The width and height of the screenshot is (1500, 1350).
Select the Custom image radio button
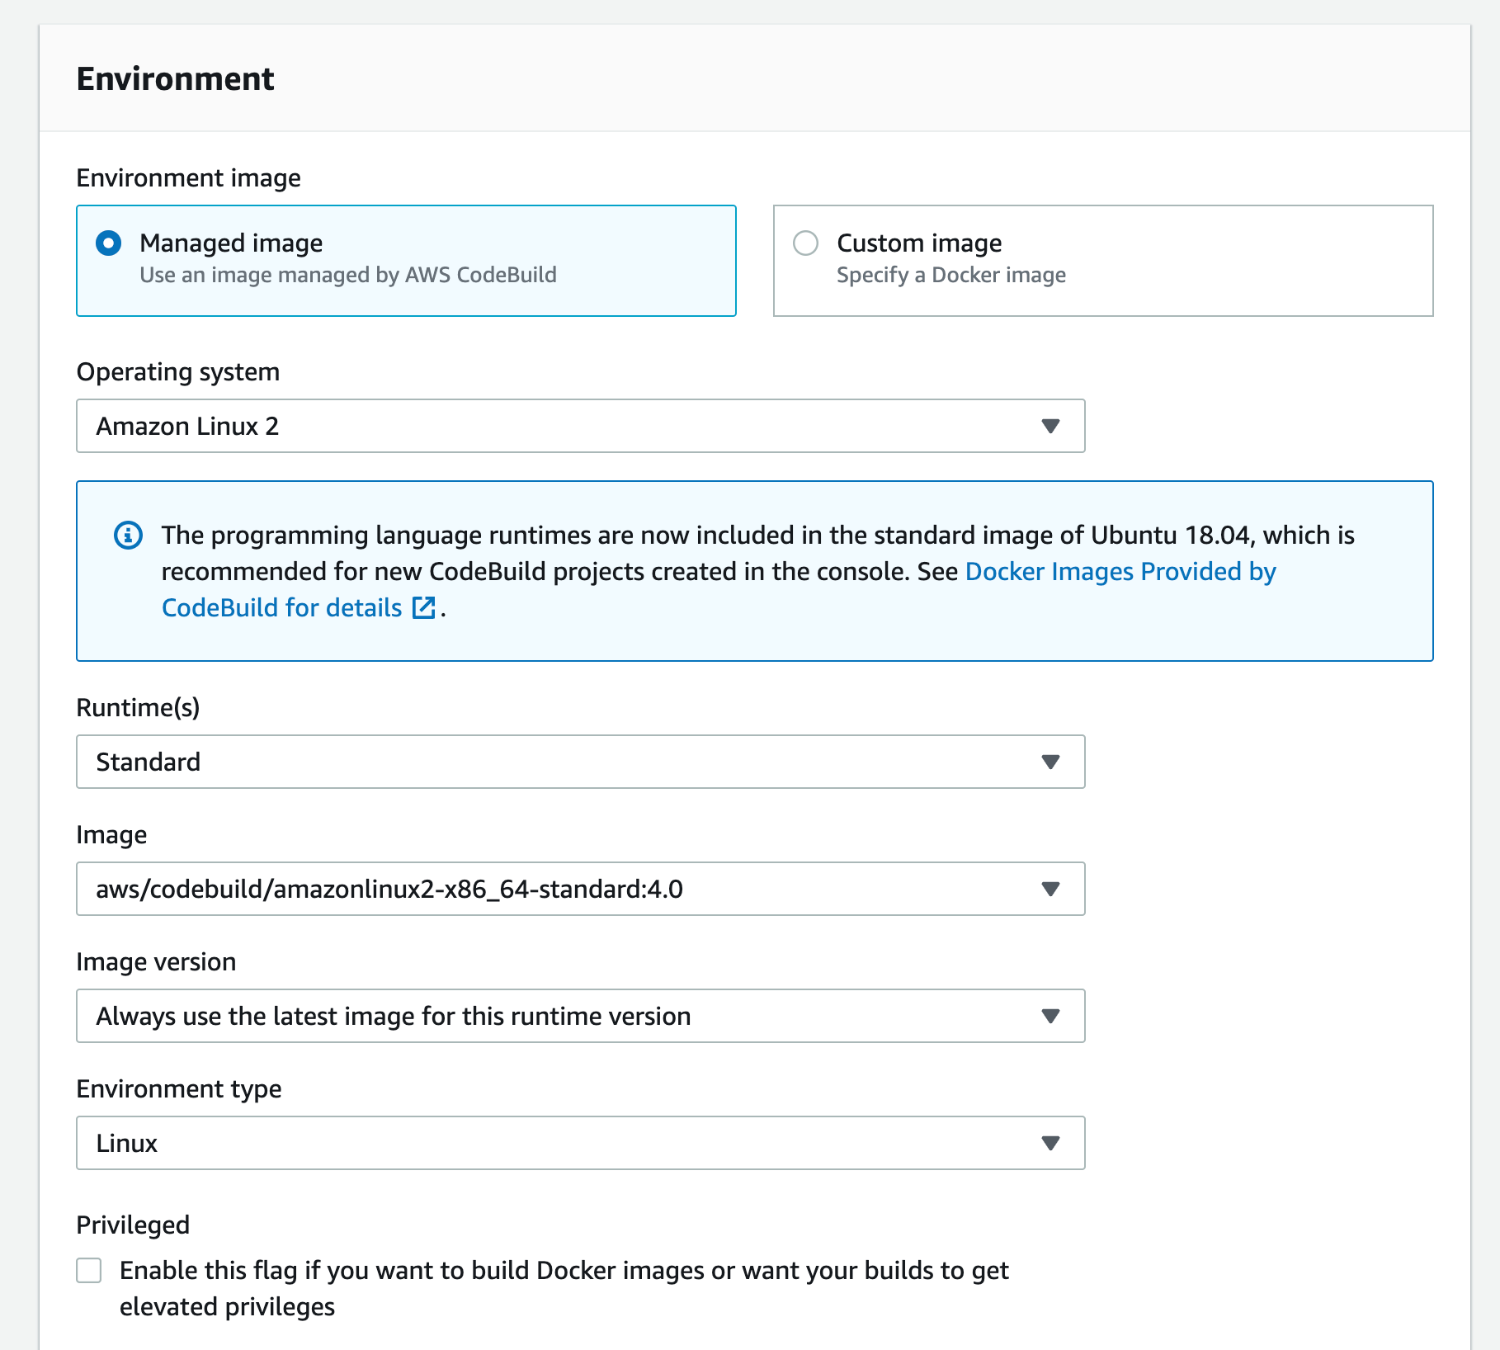click(x=805, y=243)
